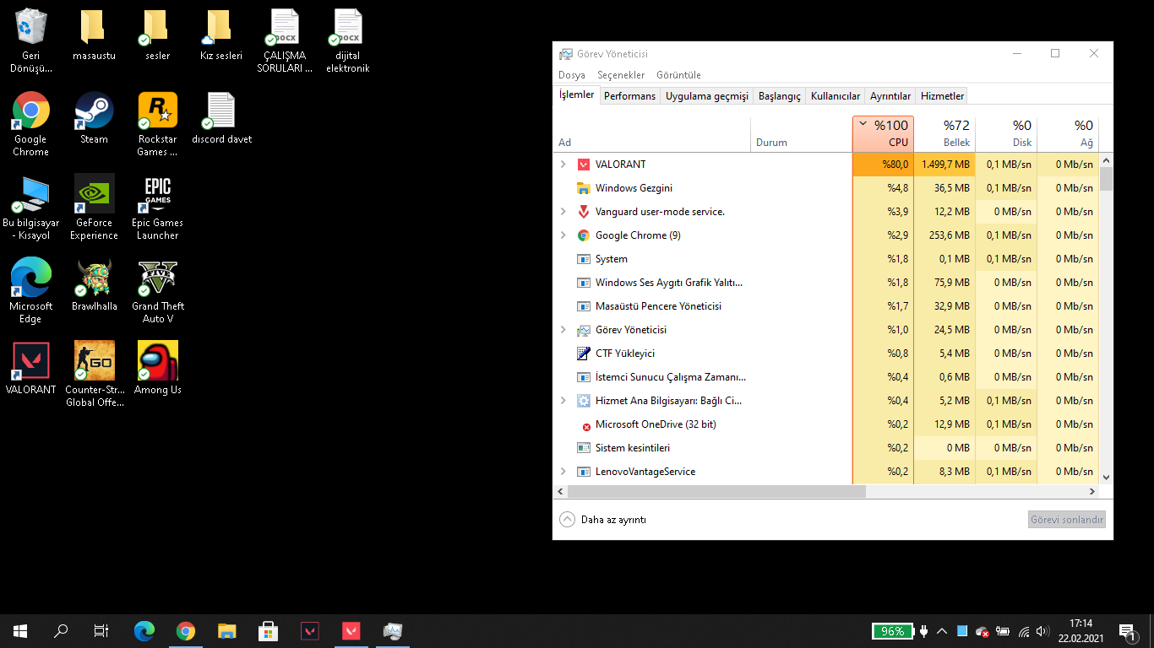This screenshot has height=648, width=1154.
Task: Select the 'Kız sesleri' folder on desktop
Action: pyautogui.click(x=221, y=34)
